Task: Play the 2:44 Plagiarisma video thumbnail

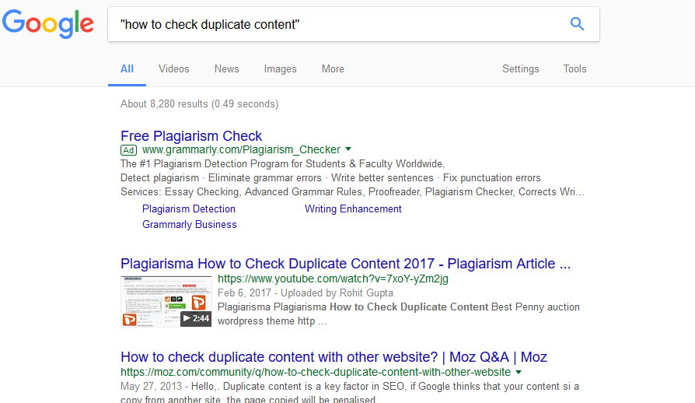Action: (166, 302)
